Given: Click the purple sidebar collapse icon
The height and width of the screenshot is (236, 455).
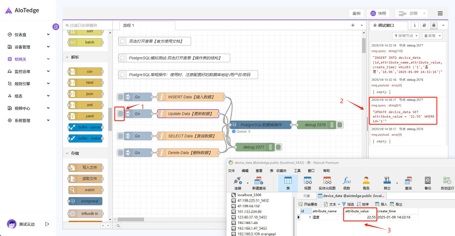Looking at the screenshot, I should pos(56,27).
